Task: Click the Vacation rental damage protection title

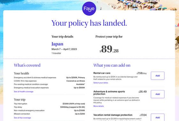Action: (x=113, y=115)
